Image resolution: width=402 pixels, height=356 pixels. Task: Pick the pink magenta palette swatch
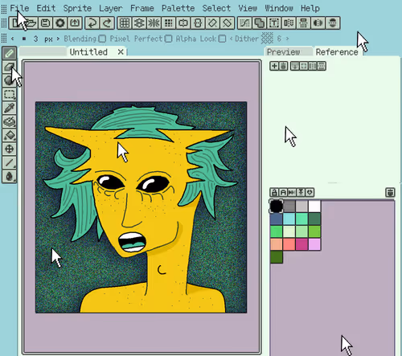click(x=302, y=244)
